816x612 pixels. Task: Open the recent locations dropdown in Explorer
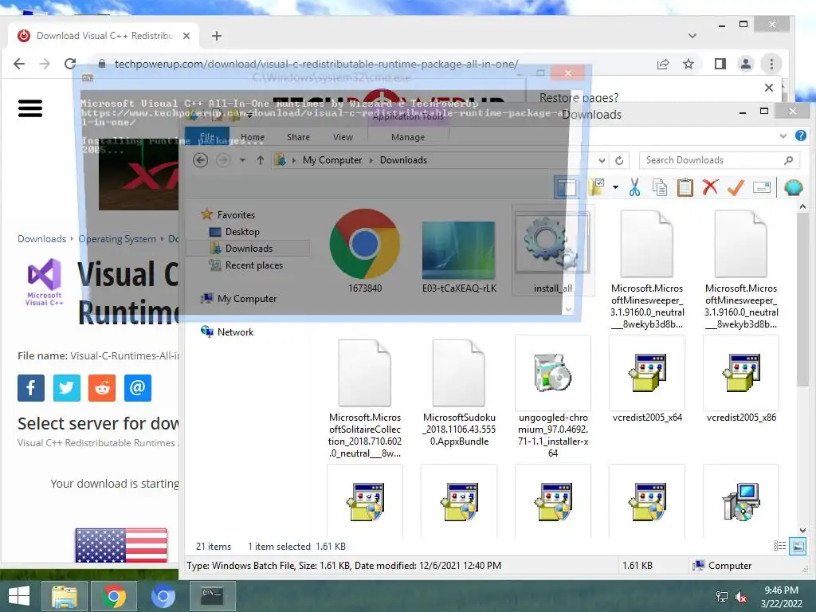(242, 159)
